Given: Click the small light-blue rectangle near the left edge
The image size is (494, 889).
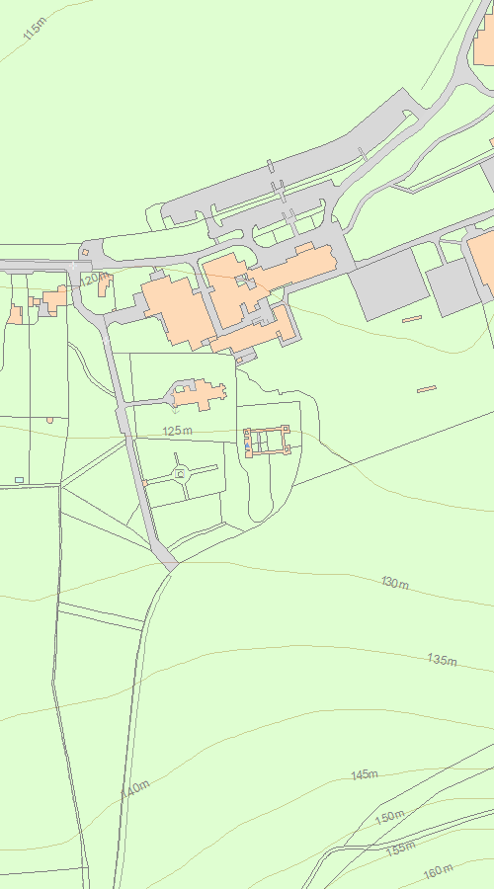Looking at the screenshot, I should pos(20,480).
